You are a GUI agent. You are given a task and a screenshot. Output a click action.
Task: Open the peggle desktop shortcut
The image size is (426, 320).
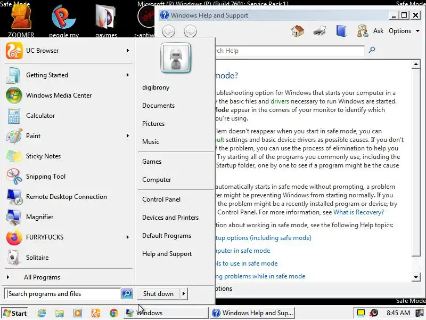pos(64,20)
